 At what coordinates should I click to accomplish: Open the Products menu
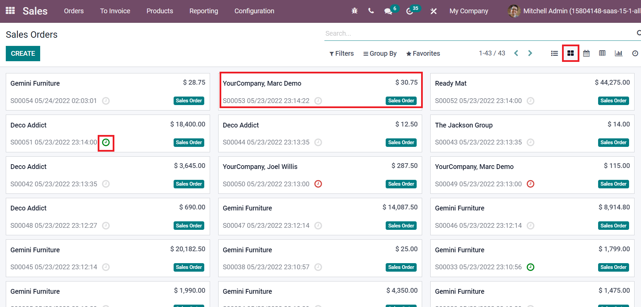click(160, 11)
